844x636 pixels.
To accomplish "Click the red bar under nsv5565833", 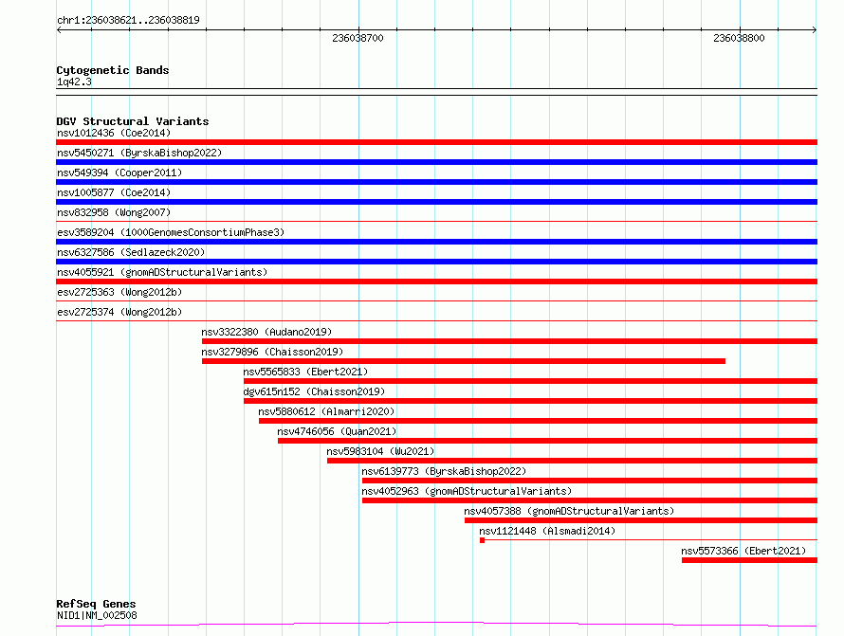I will pyautogui.click(x=530, y=381).
